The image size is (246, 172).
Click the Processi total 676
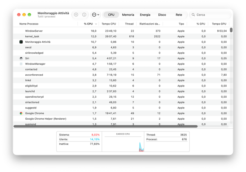pyautogui.click(x=184, y=139)
